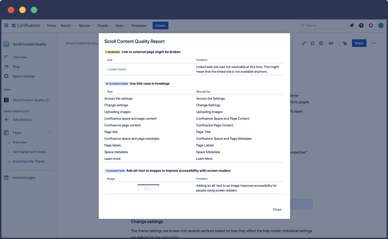Click the red window close dot
This screenshot has height=239, width=388.
[11, 10]
